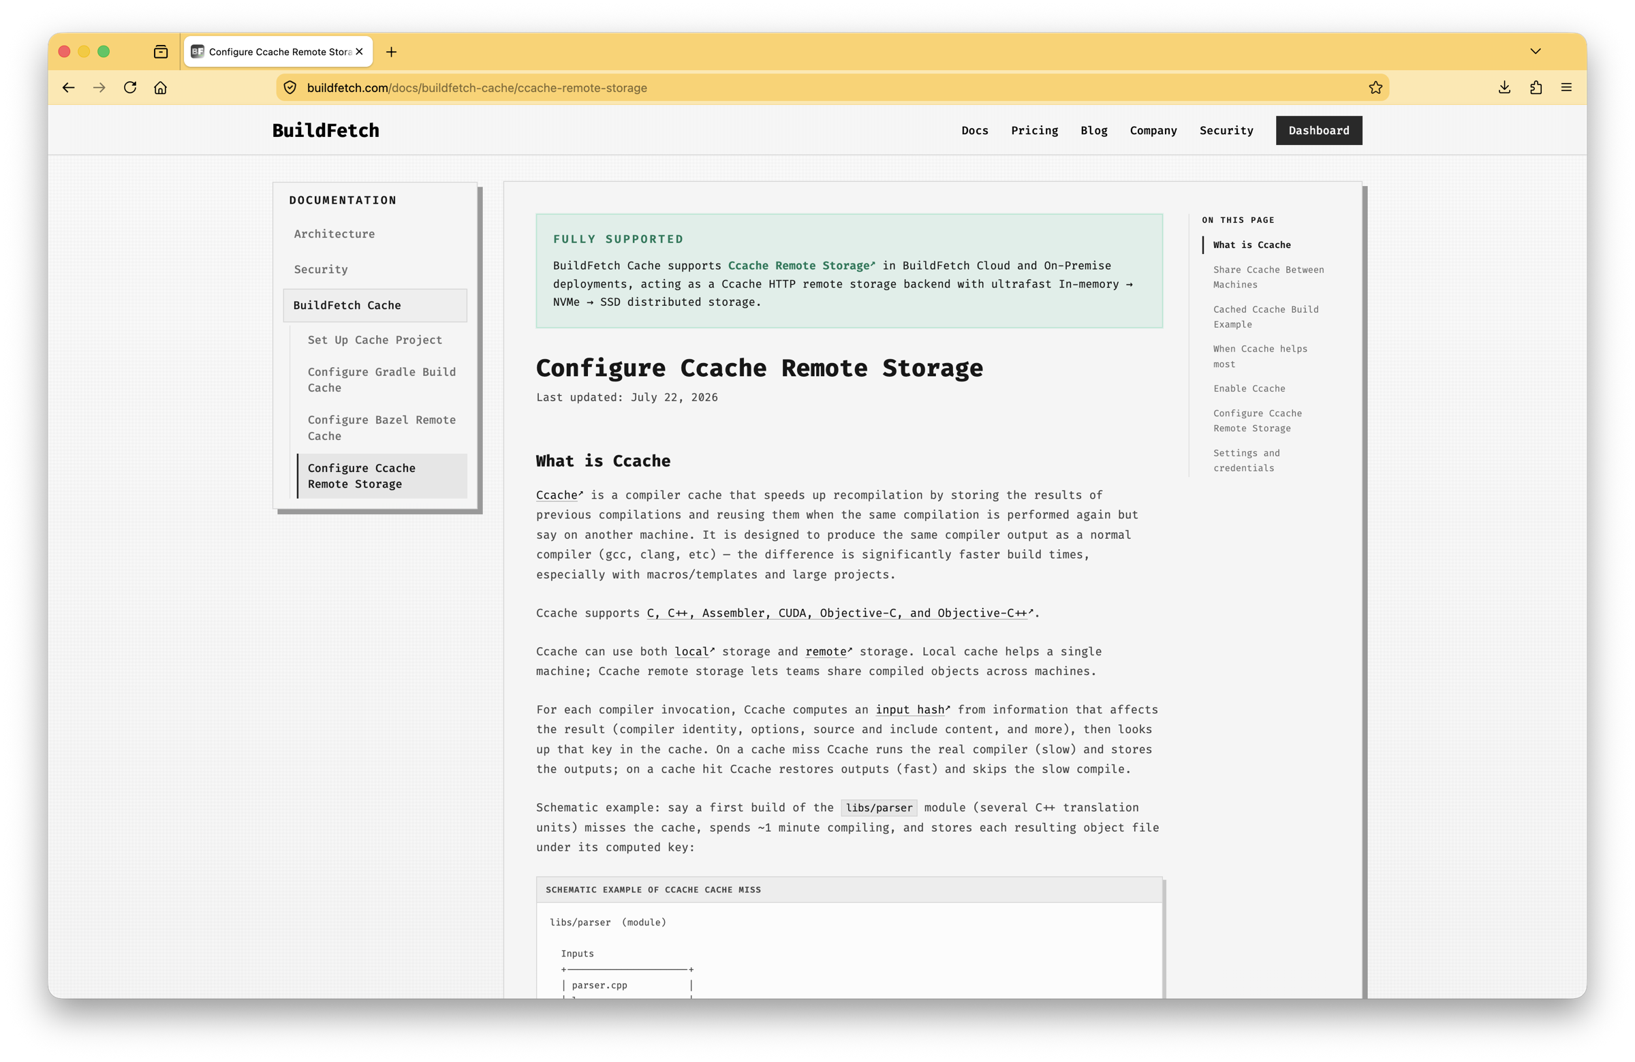Jump to Configure Ccache Remote Storage in page outline
Image resolution: width=1635 pixels, height=1062 pixels.
point(1257,420)
